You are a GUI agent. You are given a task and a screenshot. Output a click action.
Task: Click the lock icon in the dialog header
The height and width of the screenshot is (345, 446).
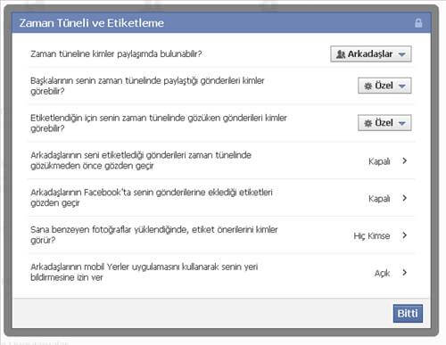pyautogui.click(x=418, y=23)
